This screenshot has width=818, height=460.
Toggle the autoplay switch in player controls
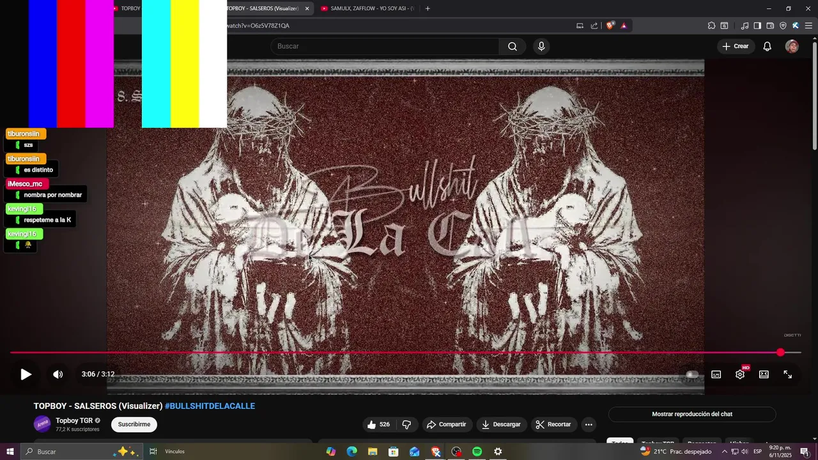point(691,374)
